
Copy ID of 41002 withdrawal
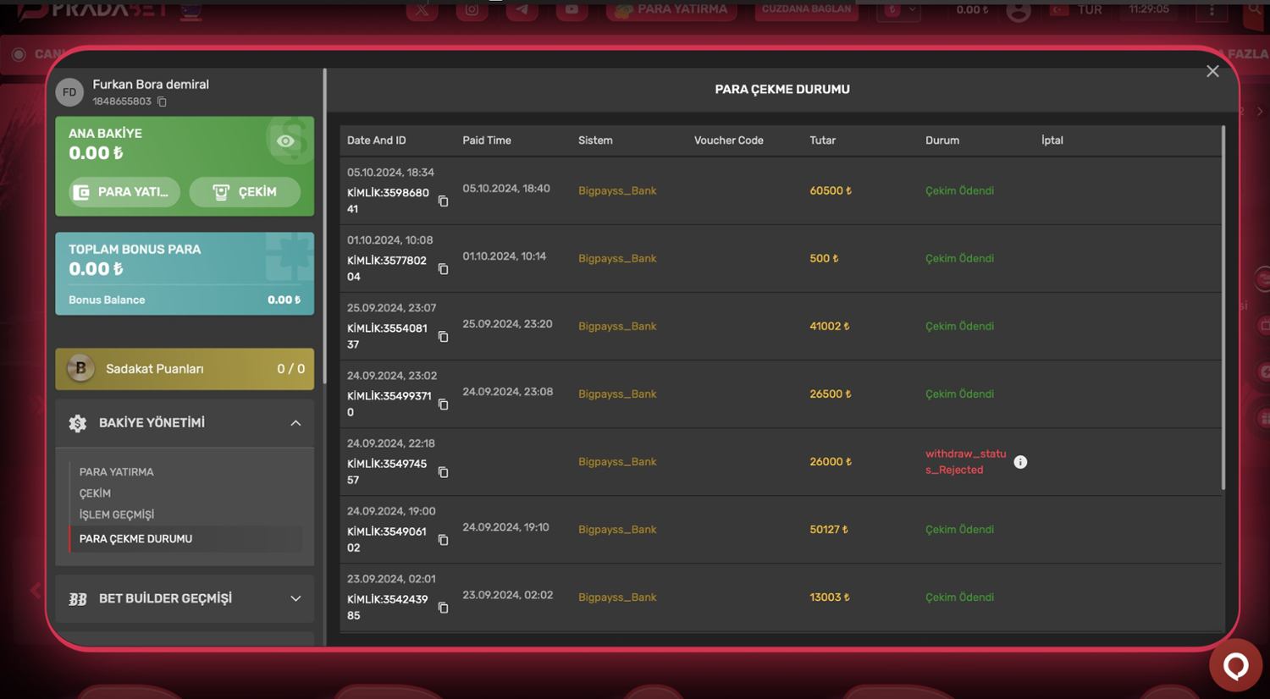[443, 337]
